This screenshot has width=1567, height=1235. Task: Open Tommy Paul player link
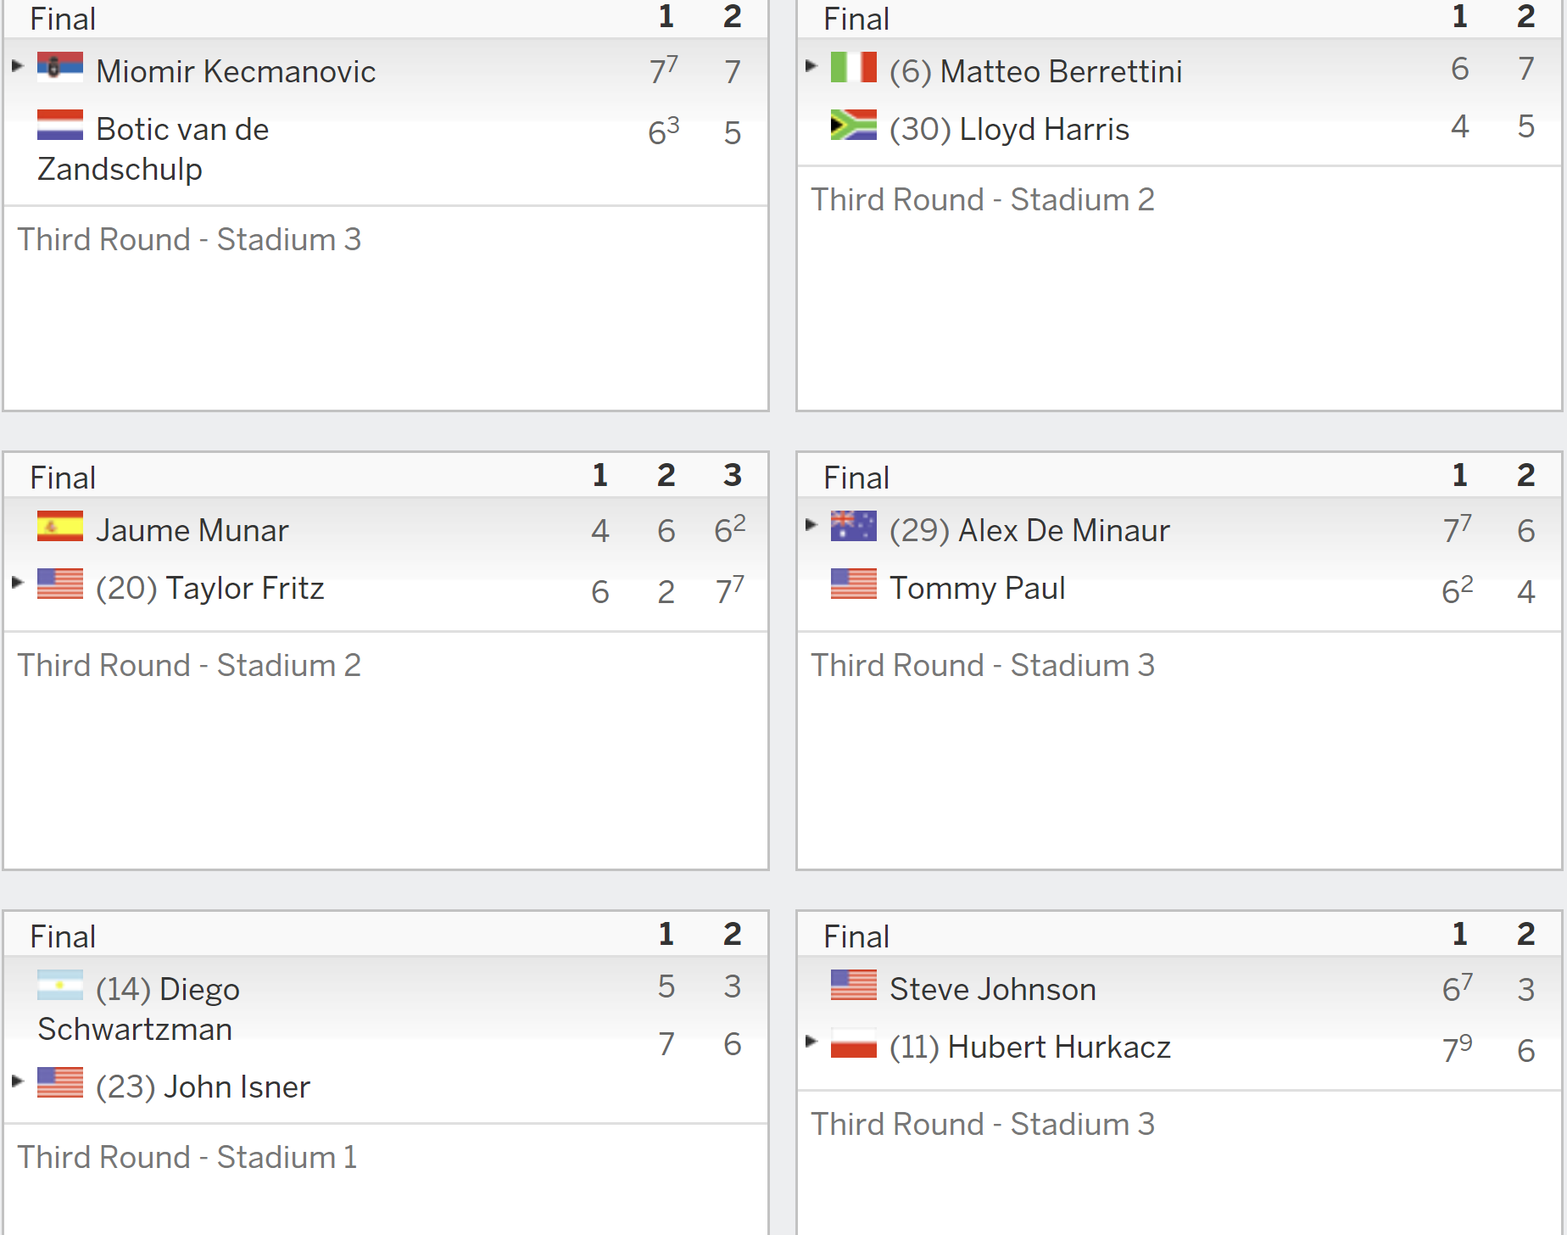977,588
